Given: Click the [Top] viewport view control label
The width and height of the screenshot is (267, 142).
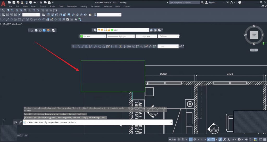Looking at the screenshot, I should (x=6, y=24).
